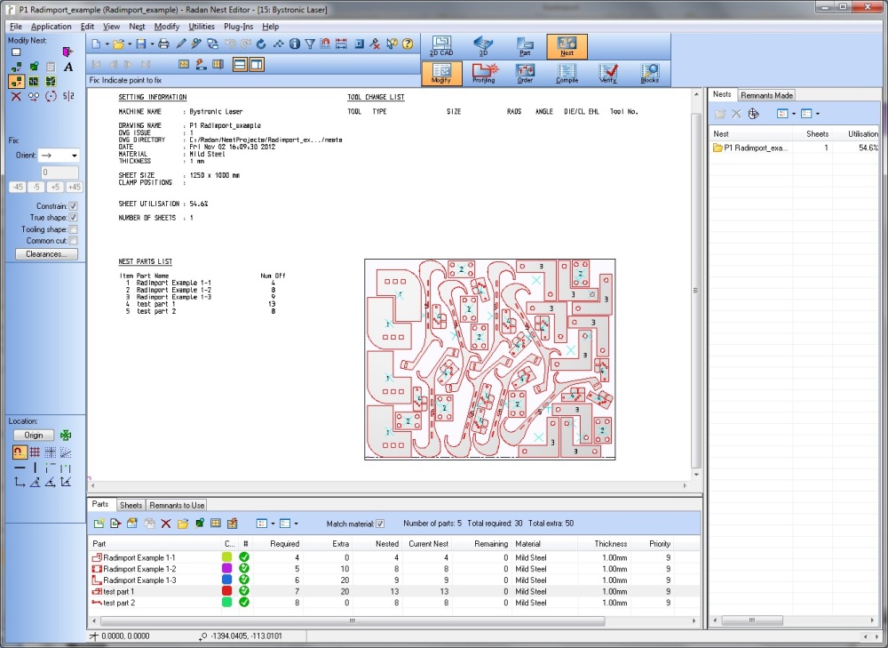Click the Print icon in toolbar

pos(163,43)
